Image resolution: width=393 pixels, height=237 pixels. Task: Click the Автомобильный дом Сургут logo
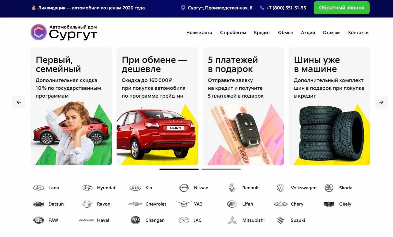(x=64, y=32)
